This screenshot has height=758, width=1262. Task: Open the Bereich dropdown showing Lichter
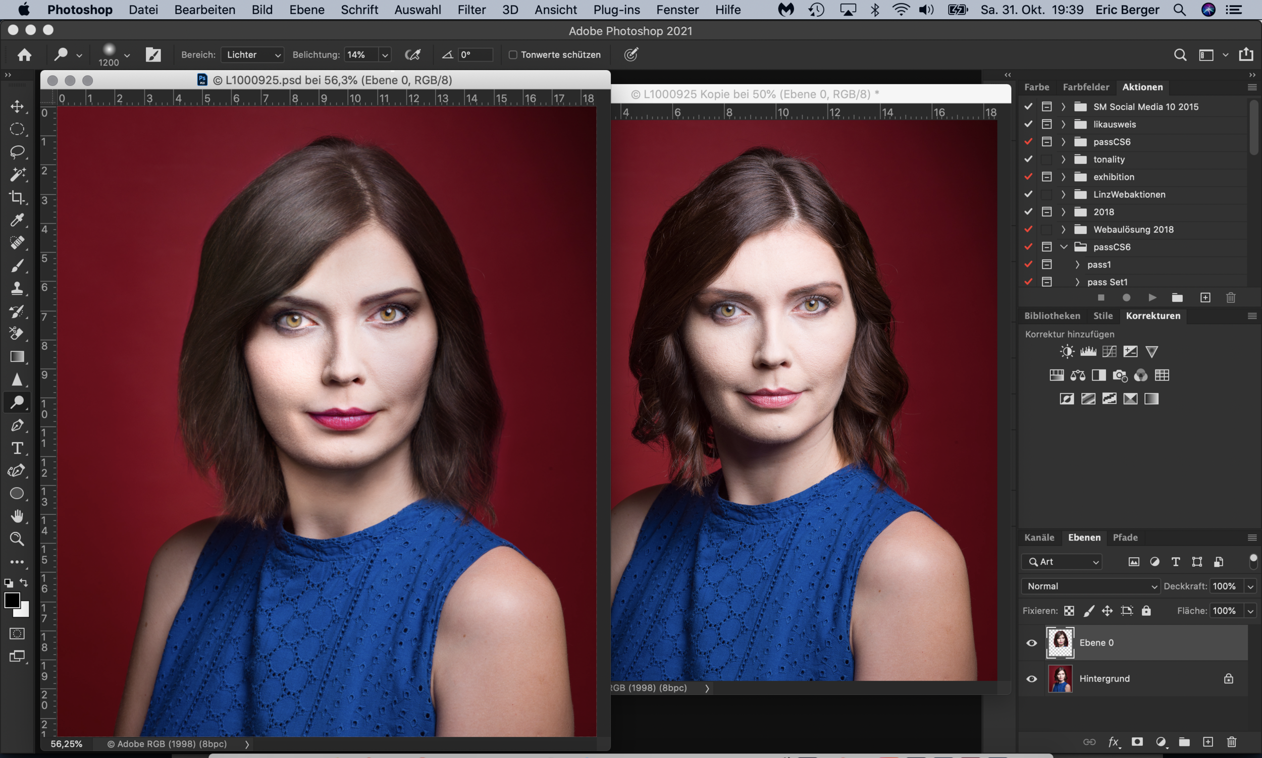[x=252, y=55]
